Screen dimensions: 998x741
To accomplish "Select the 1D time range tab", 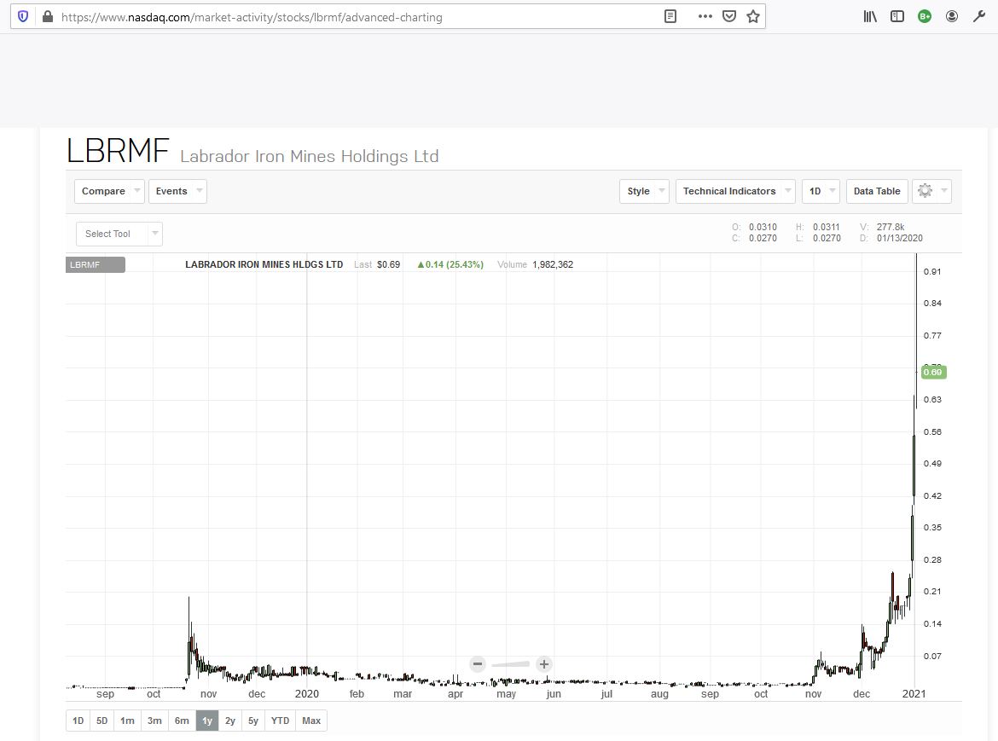I will pos(78,721).
